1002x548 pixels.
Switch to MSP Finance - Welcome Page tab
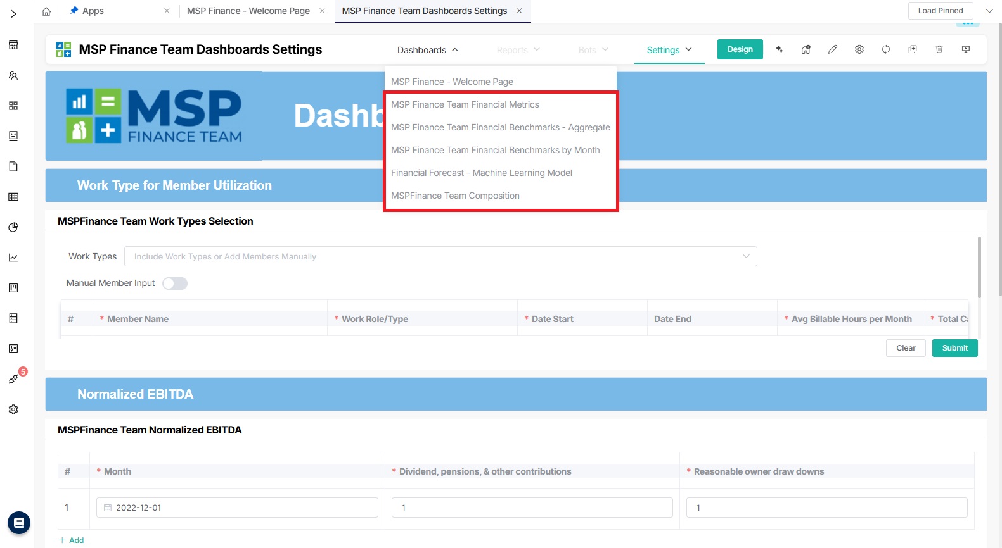point(248,11)
